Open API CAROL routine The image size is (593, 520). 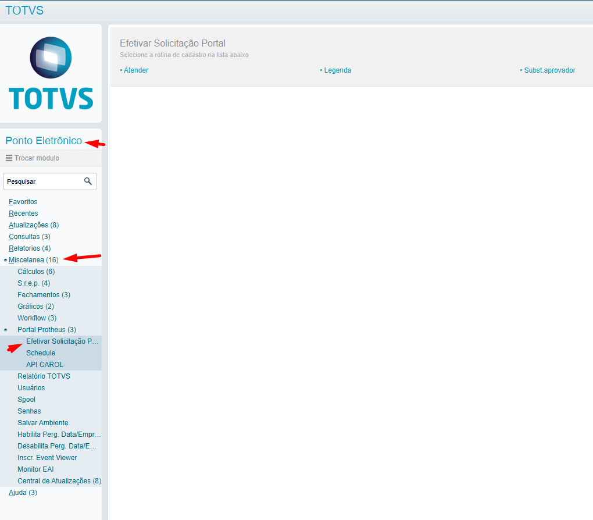(x=45, y=365)
